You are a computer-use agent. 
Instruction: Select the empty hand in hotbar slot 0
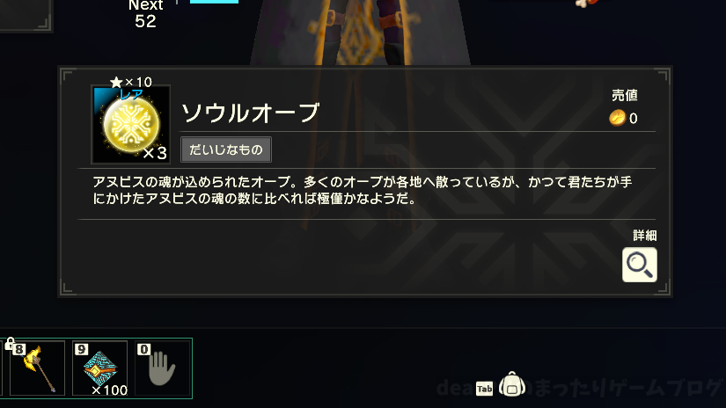click(163, 368)
